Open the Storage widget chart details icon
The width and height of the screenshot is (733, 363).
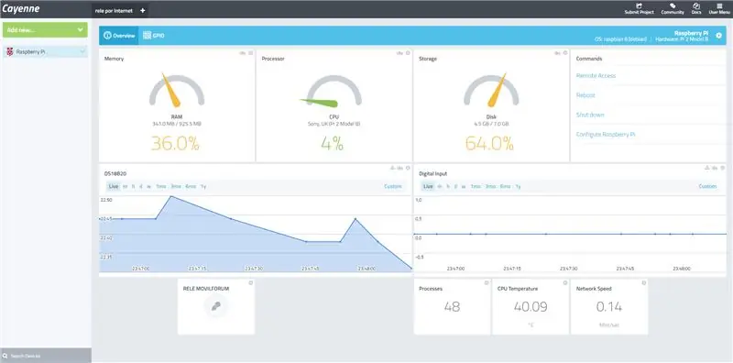pyautogui.click(x=557, y=53)
